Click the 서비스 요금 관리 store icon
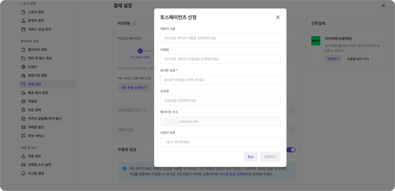 click(x=23, y=29)
